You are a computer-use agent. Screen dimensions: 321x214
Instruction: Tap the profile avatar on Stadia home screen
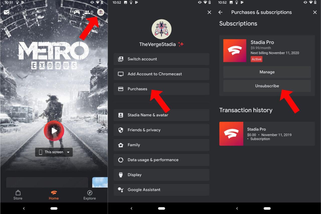point(101,12)
